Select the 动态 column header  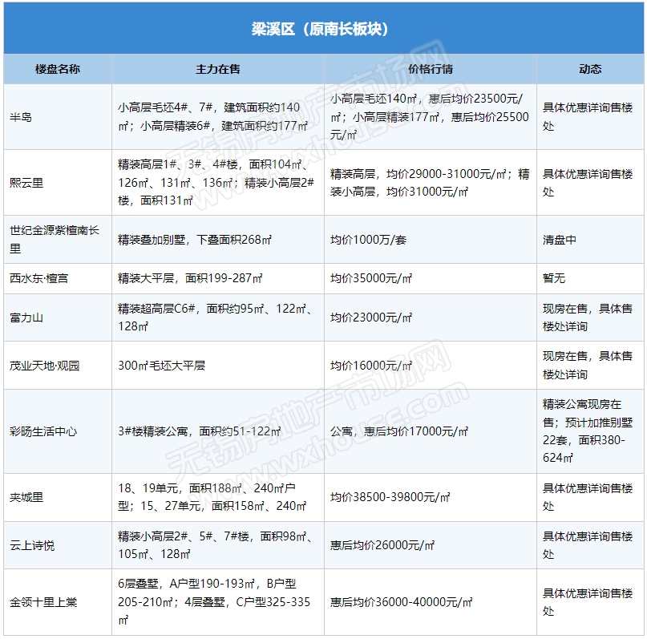click(x=590, y=69)
